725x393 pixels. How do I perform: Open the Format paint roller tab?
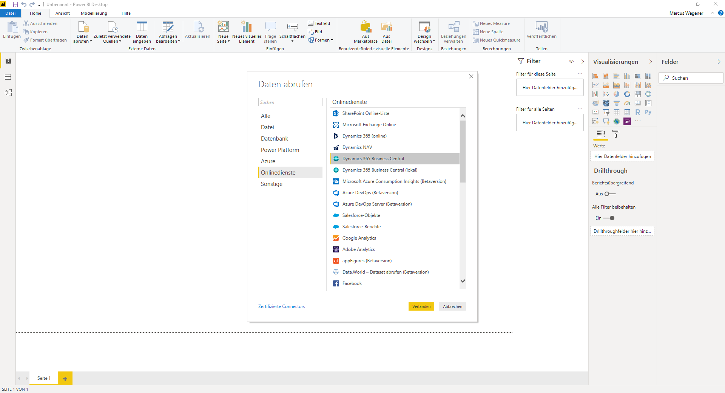(616, 134)
